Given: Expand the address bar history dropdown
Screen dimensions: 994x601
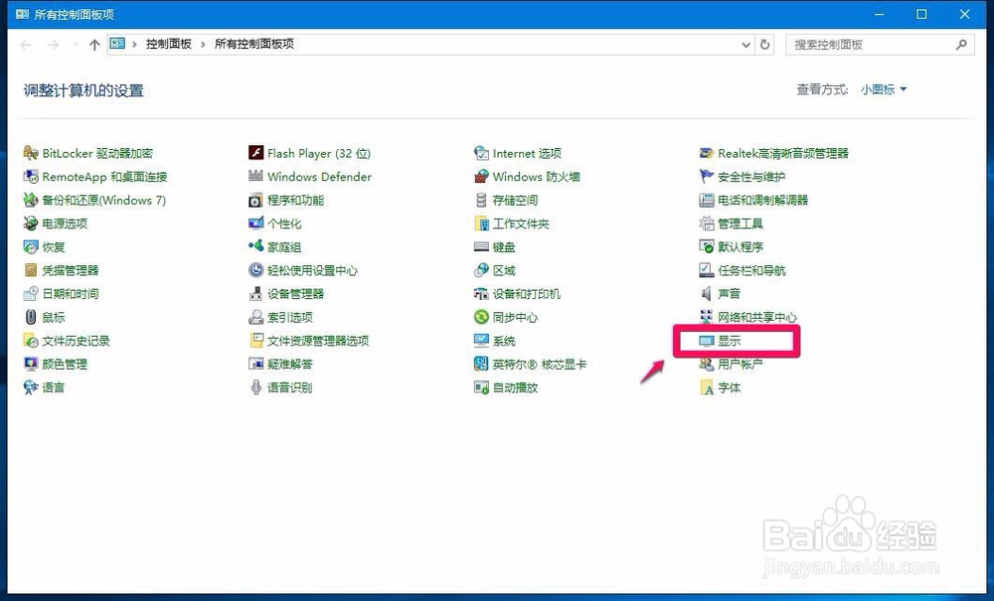Looking at the screenshot, I should [745, 44].
